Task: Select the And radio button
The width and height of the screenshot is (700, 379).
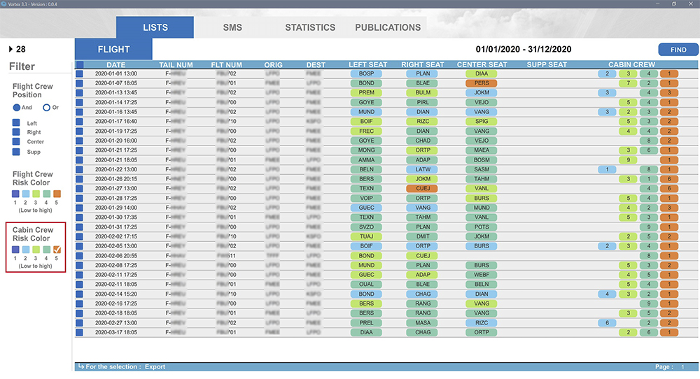Action: 16,108
